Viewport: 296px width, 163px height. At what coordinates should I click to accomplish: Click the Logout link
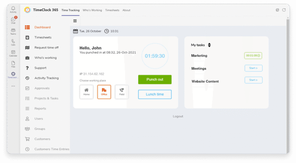click(x=178, y=116)
